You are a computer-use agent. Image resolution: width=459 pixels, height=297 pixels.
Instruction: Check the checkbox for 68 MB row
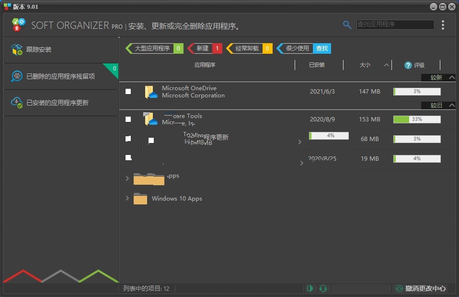coord(128,139)
